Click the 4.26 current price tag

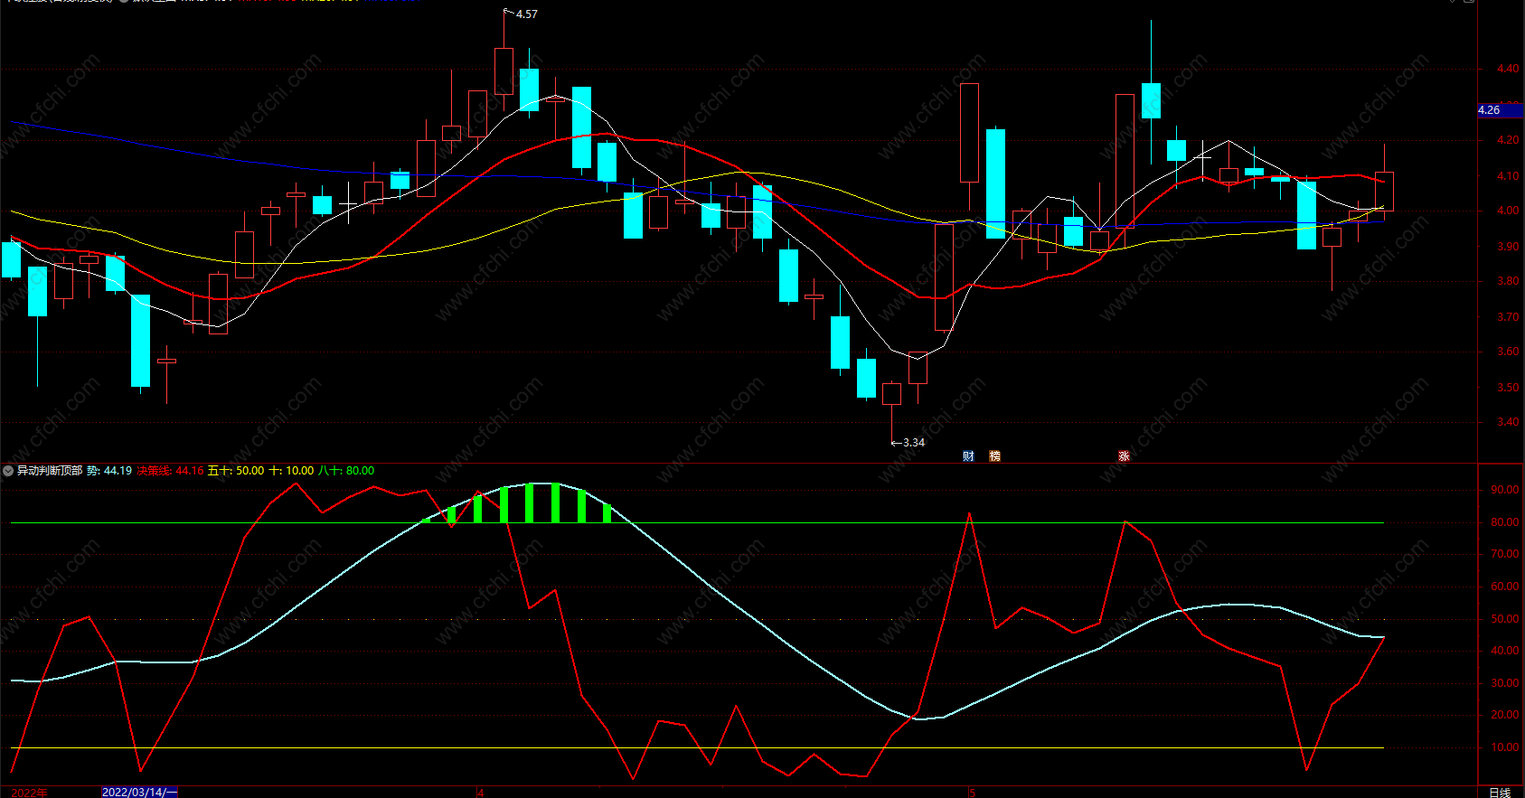(x=1501, y=110)
